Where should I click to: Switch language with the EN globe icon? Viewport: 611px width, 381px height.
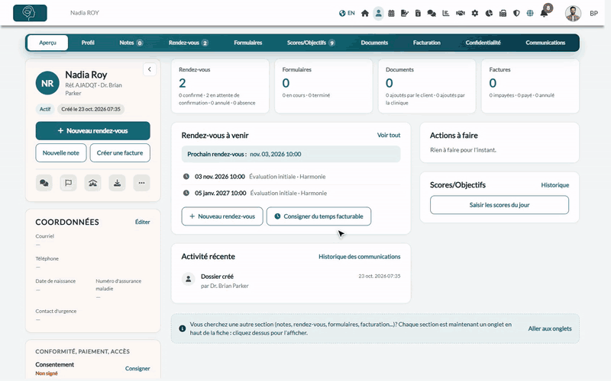347,13
